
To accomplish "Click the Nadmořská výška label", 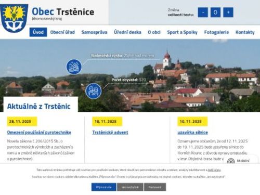I will coord(107,56).
